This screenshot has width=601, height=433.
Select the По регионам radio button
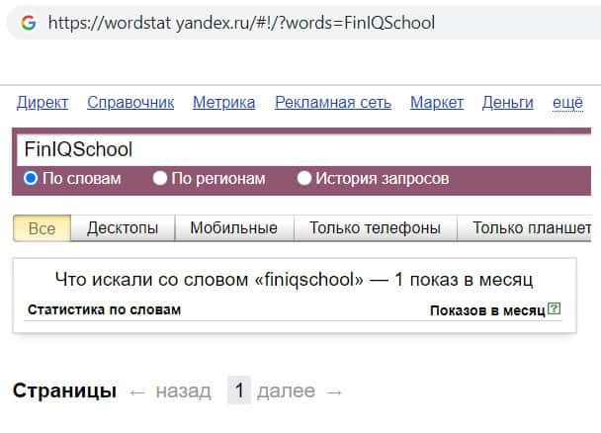160,178
